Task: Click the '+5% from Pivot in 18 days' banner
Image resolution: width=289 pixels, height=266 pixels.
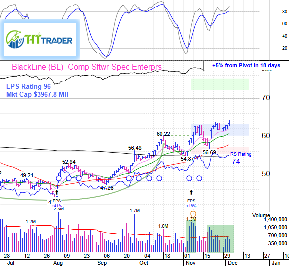Action: click(x=246, y=65)
